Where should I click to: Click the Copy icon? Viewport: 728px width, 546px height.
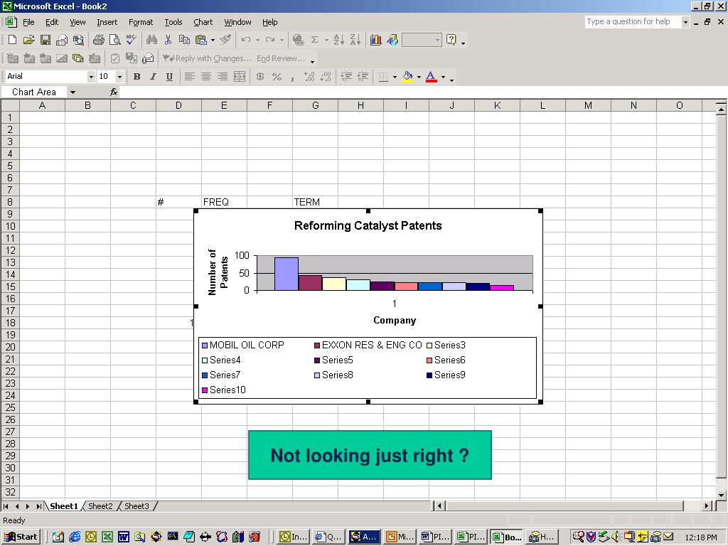pyautogui.click(x=184, y=40)
